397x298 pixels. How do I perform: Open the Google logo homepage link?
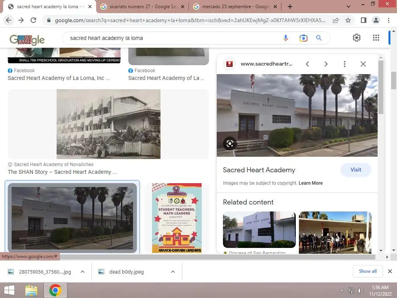pyautogui.click(x=27, y=40)
